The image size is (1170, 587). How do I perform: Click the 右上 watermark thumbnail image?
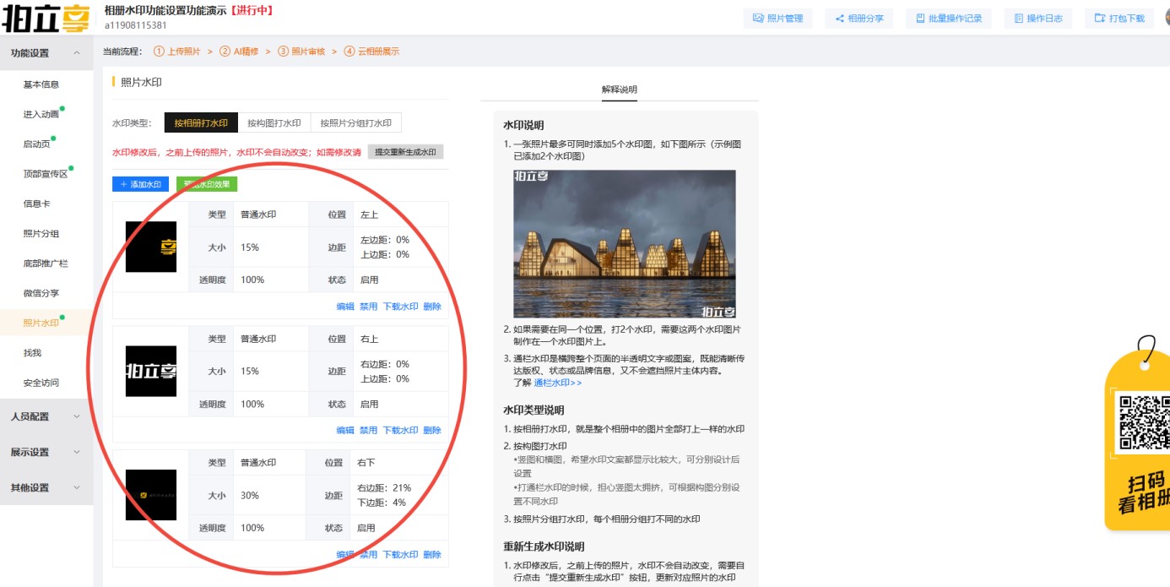point(151,371)
